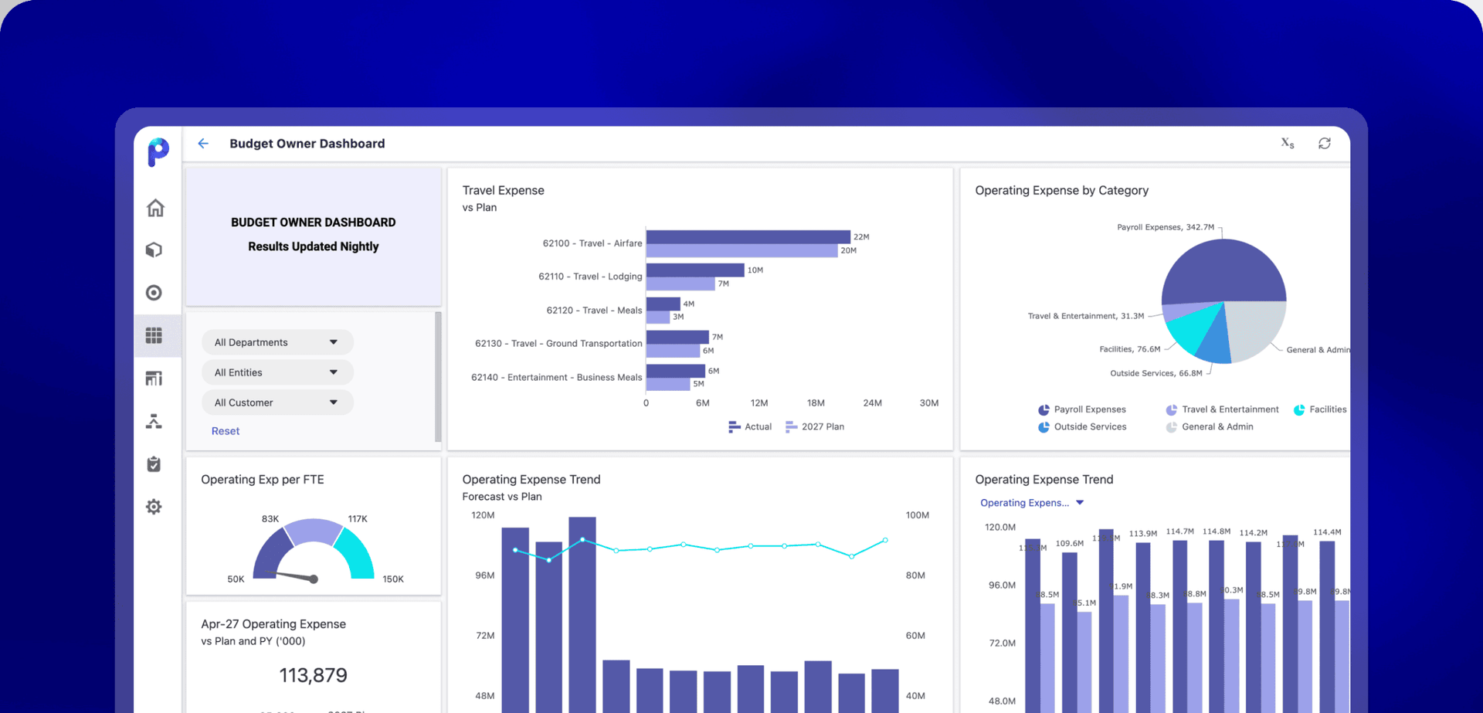1483x713 pixels.
Task: Click the Airfare 2027 Plan 20M bar
Action: click(x=742, y=250)
